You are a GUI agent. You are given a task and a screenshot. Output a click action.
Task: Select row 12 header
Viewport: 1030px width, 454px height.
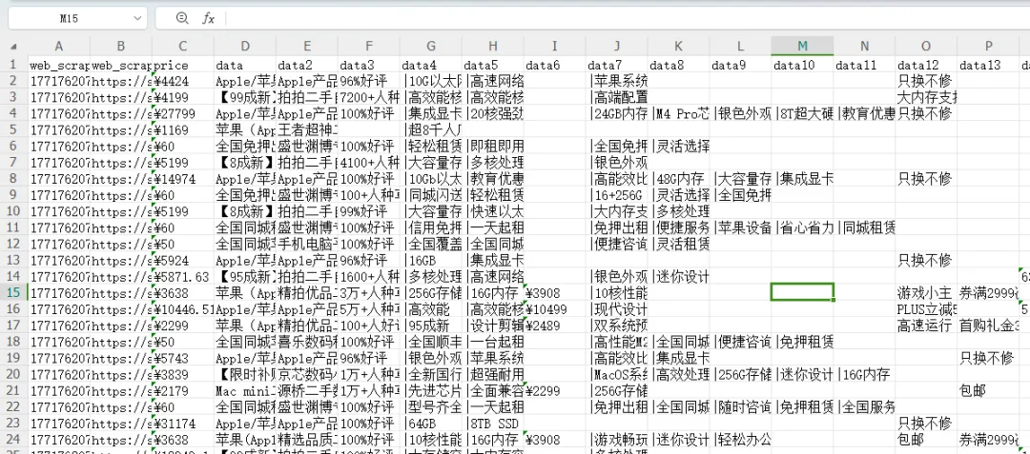(x=13, y=244)
